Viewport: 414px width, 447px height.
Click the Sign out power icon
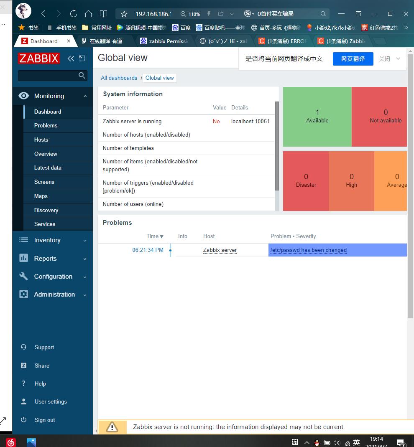pyautogui.click(x=24, y=419)
